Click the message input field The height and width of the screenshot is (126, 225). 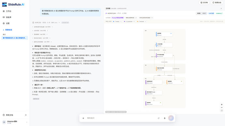[121, 118]
